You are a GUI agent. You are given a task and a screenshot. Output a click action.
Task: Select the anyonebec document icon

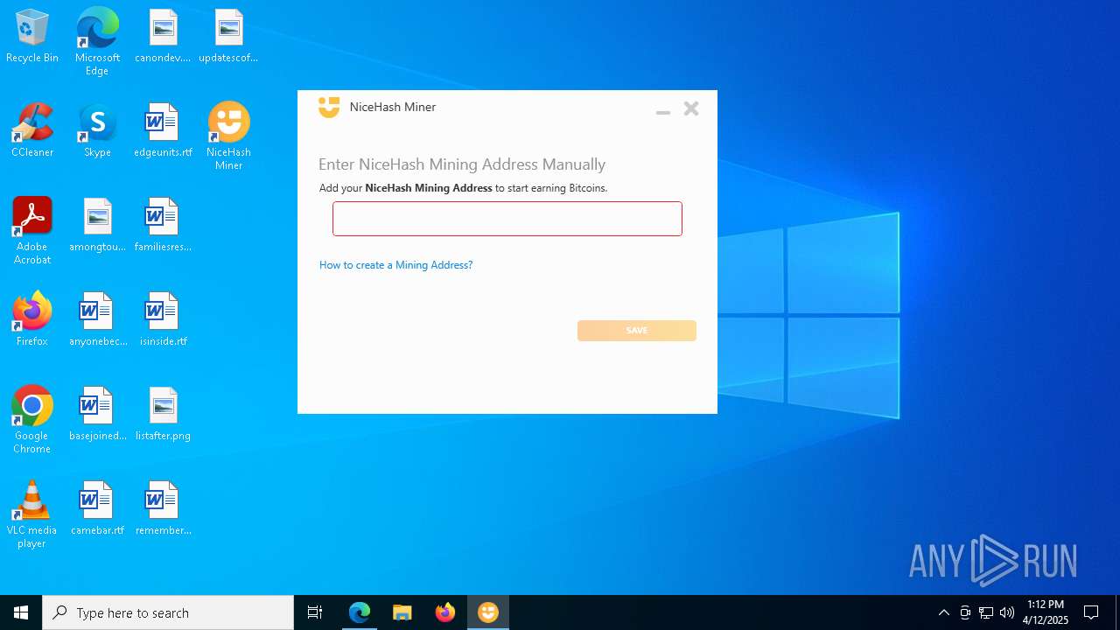point(97,320)
